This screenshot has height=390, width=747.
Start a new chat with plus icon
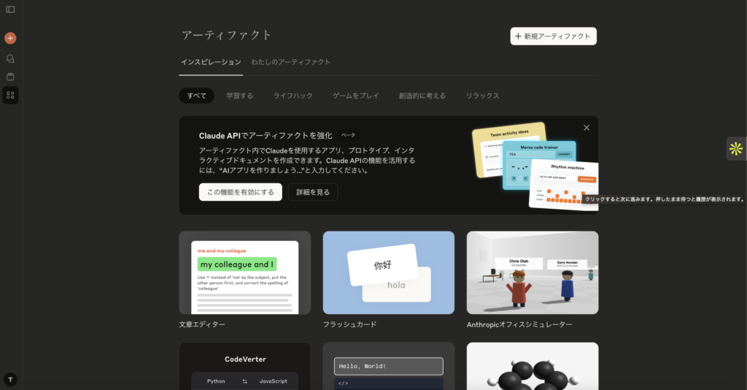[x=10, y=38]
